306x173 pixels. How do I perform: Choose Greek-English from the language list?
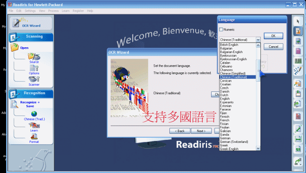238,149
